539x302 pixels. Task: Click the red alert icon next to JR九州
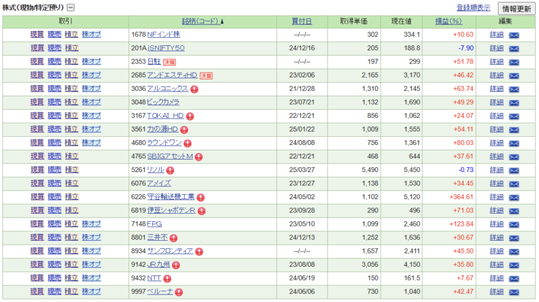(176, 265)
